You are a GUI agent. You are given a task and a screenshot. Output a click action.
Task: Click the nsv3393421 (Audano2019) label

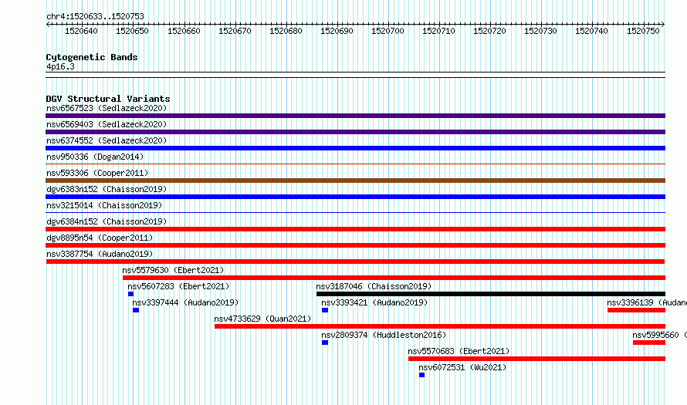[374, 302]
